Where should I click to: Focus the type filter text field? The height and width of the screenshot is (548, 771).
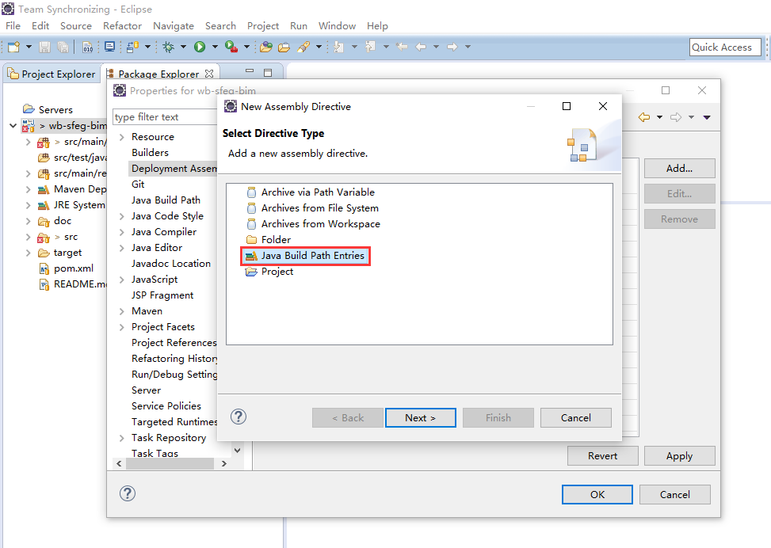pos(165,117)
